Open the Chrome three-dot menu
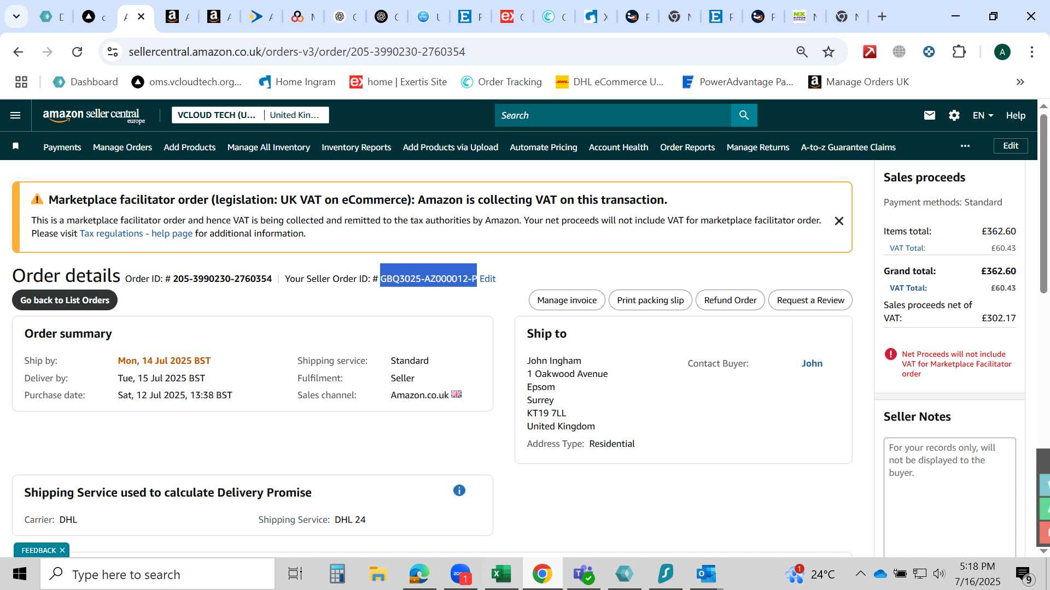 1031,52
